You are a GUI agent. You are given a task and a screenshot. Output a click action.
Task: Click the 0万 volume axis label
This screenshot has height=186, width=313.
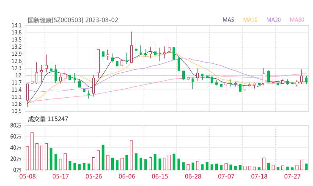point(17,170)
